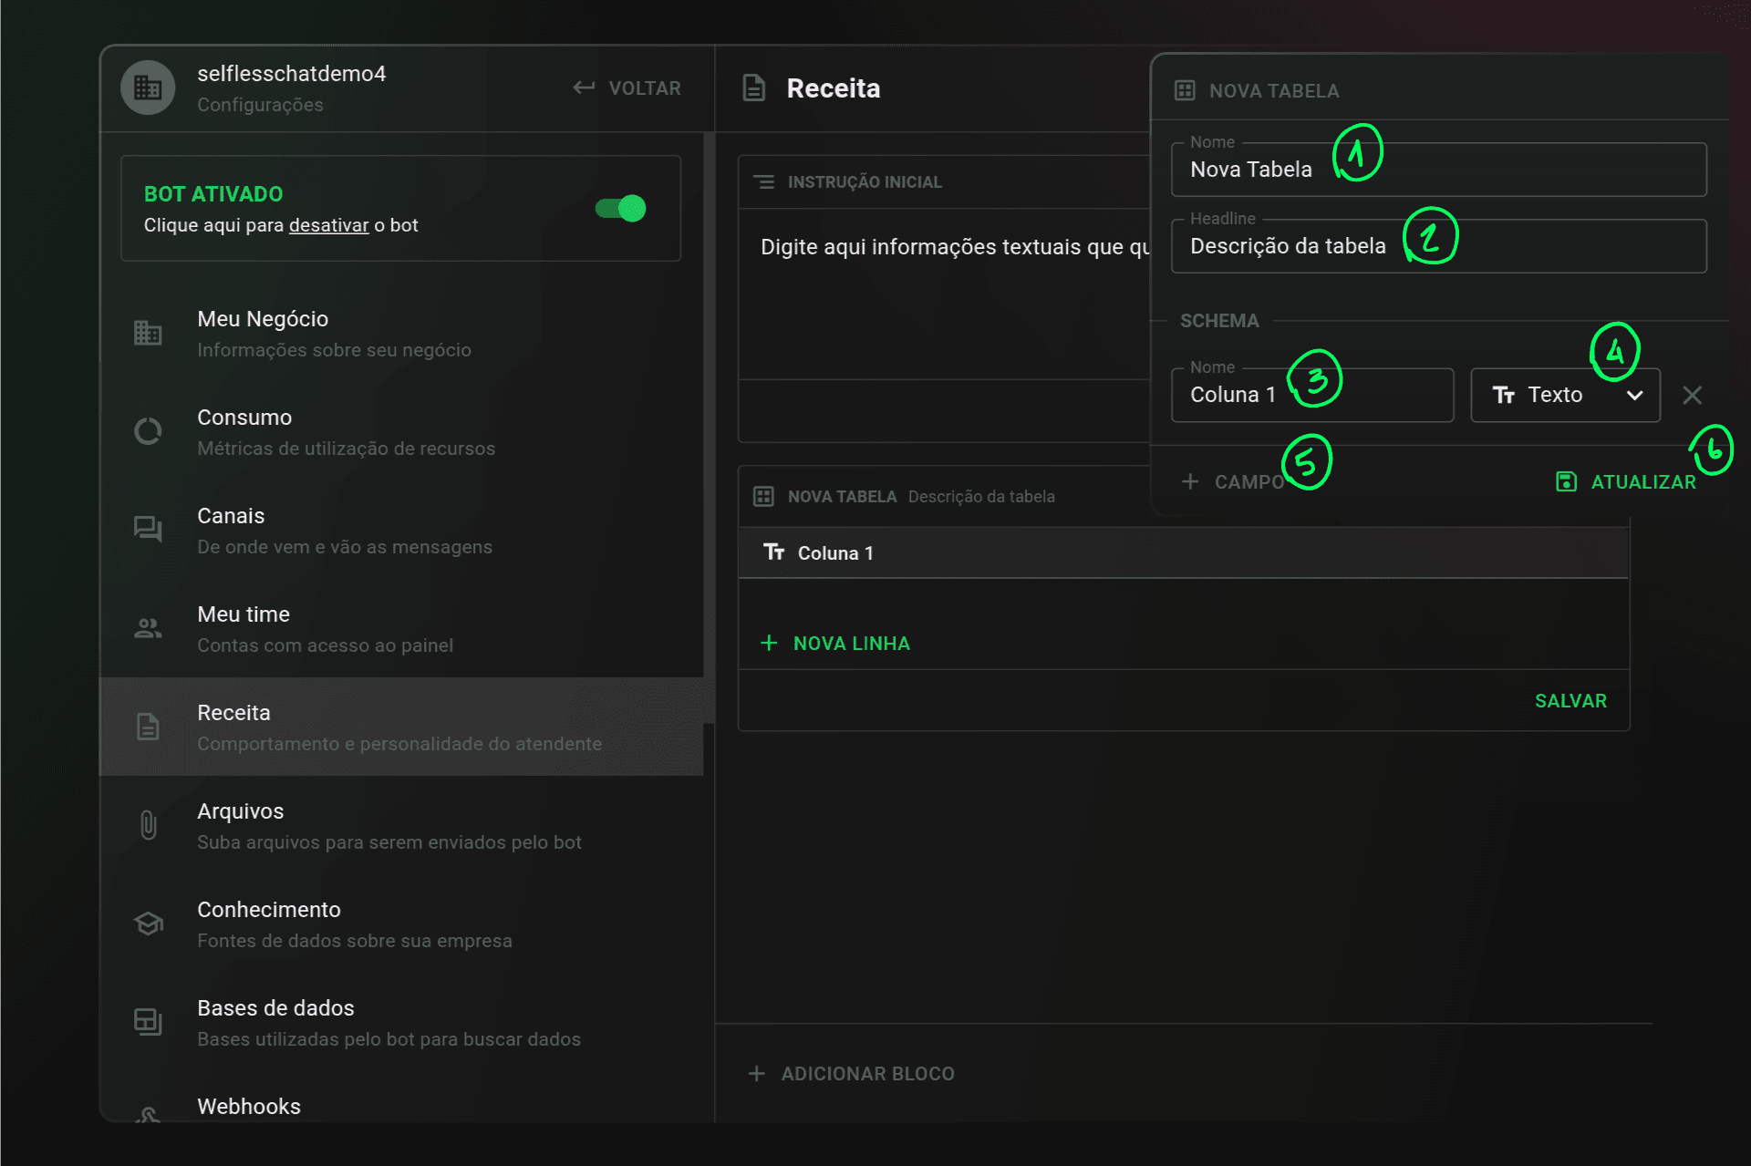Click the schema column Nome field

[1312, 395]
